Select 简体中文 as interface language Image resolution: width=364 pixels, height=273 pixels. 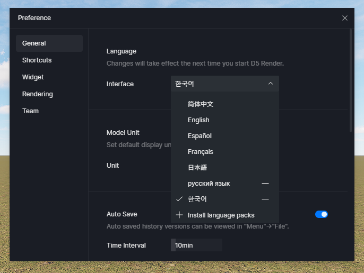click(x=201, y=104)
